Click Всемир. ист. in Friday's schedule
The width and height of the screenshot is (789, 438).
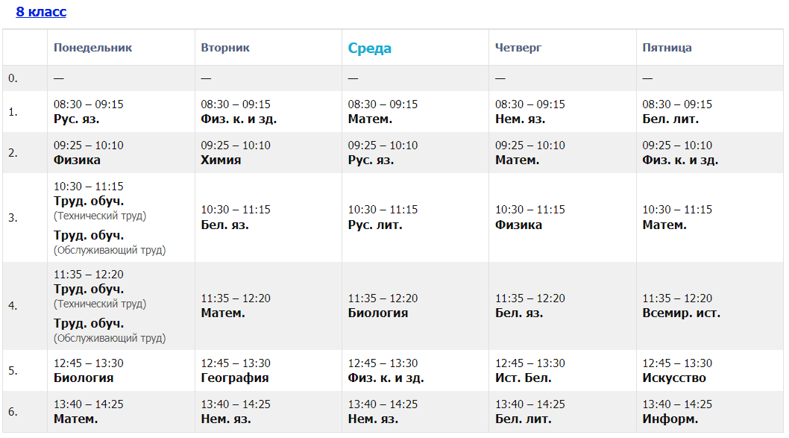[x=682, y=313]
